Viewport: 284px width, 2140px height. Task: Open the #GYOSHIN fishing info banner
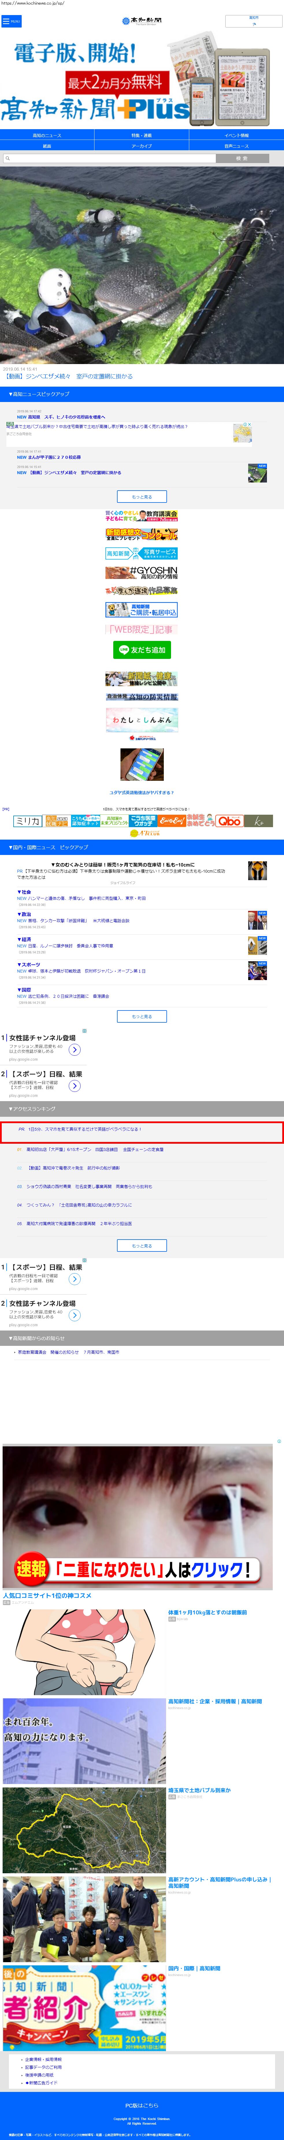142,572
